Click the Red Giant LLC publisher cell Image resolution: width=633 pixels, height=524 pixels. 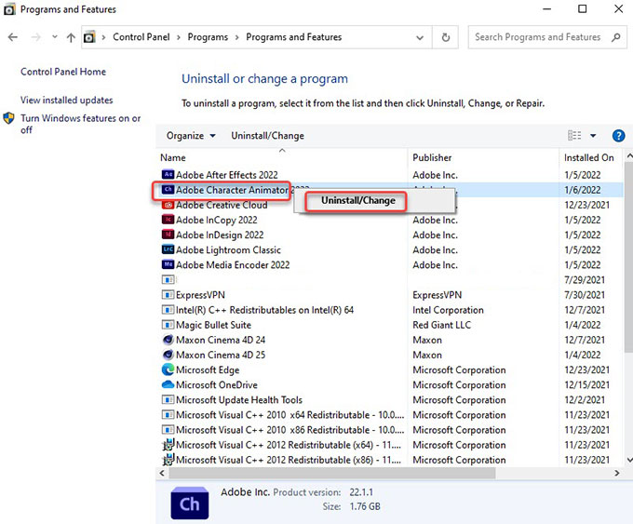pos(441,325)
